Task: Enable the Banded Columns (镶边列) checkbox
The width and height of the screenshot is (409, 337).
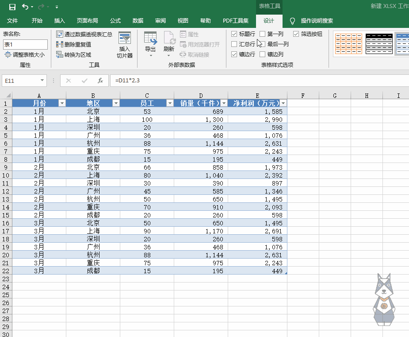Action: [262, 54]
